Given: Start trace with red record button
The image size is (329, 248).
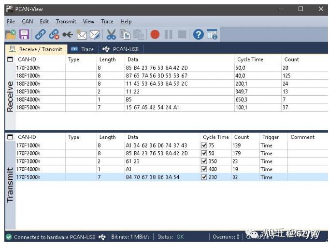Looking at the screenshot, I should (155, 34).
